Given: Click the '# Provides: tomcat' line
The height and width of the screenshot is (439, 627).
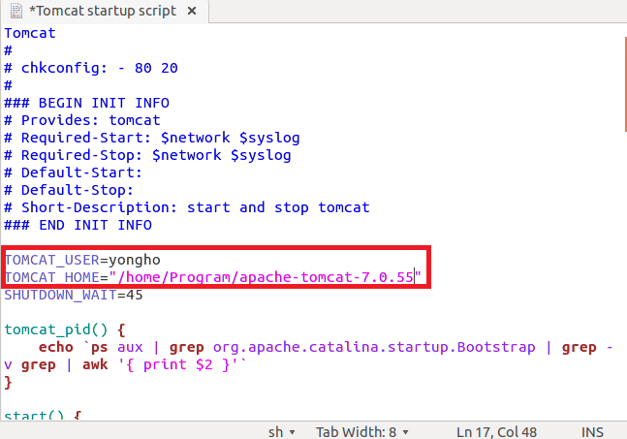Looking at the screenshot, I should [x=82, y=120].
